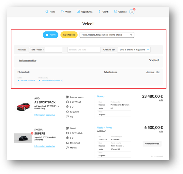Click the Salva la ricerca link
This screenshot has height=174, width=183.
pos(111,72)
